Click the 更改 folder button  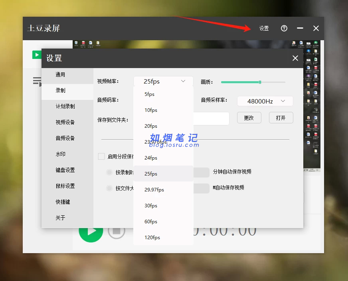coord(249,118)
